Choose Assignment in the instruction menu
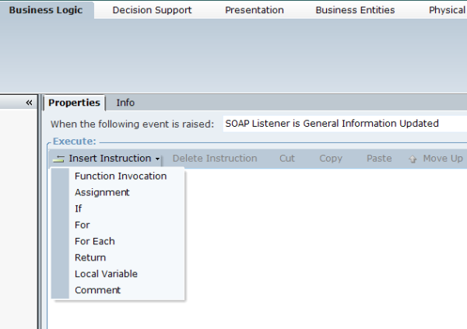467x329 pixels. (102, 192)
